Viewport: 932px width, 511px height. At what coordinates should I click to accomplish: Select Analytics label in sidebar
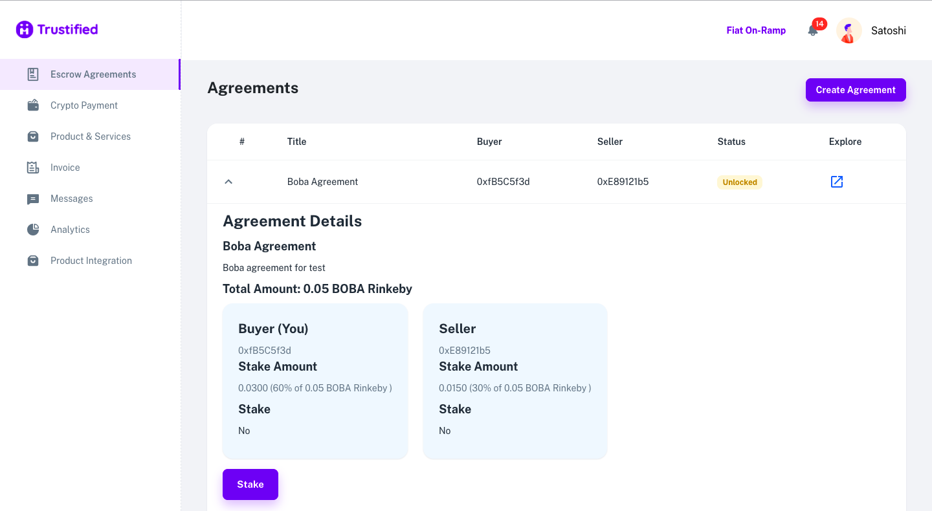click(x=70, y=230)
